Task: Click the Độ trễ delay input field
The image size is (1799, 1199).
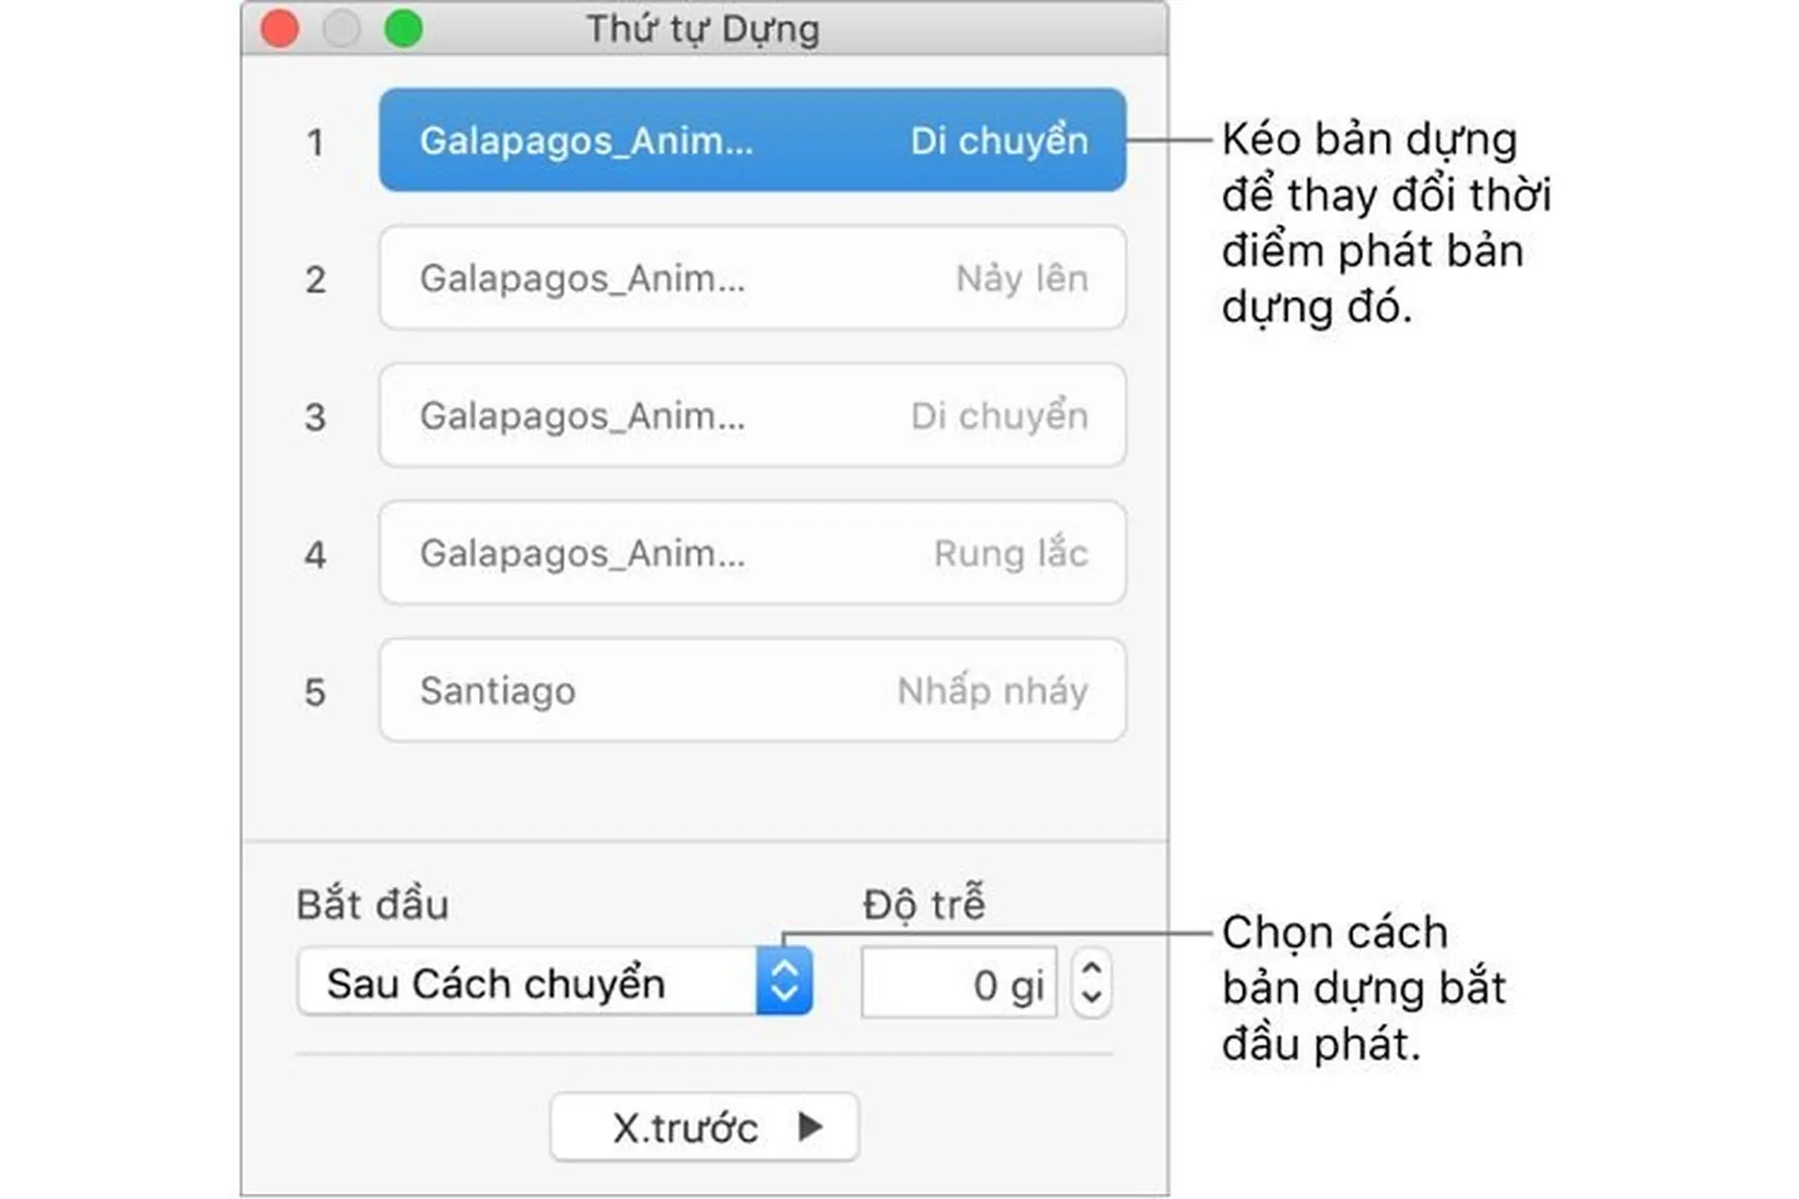Action: pos(959,983)
